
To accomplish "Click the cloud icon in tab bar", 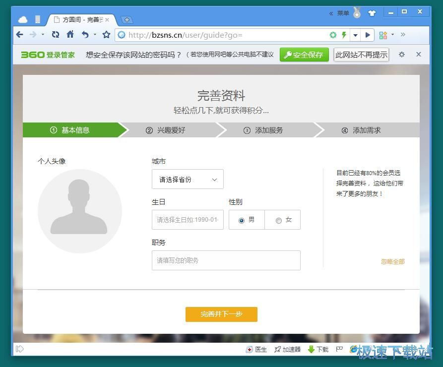I will point(23,20).
